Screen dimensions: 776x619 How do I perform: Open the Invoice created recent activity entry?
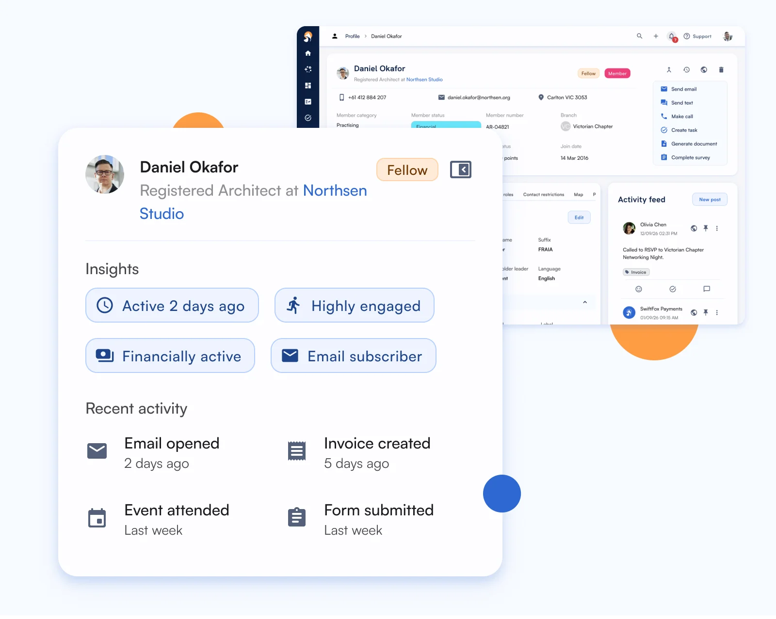pyautogui.click(x=359, y=453)
